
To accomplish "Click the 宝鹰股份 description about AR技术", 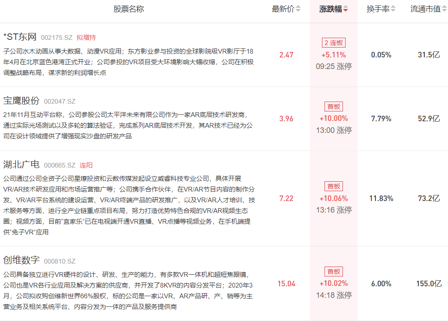I will (128, 126).
